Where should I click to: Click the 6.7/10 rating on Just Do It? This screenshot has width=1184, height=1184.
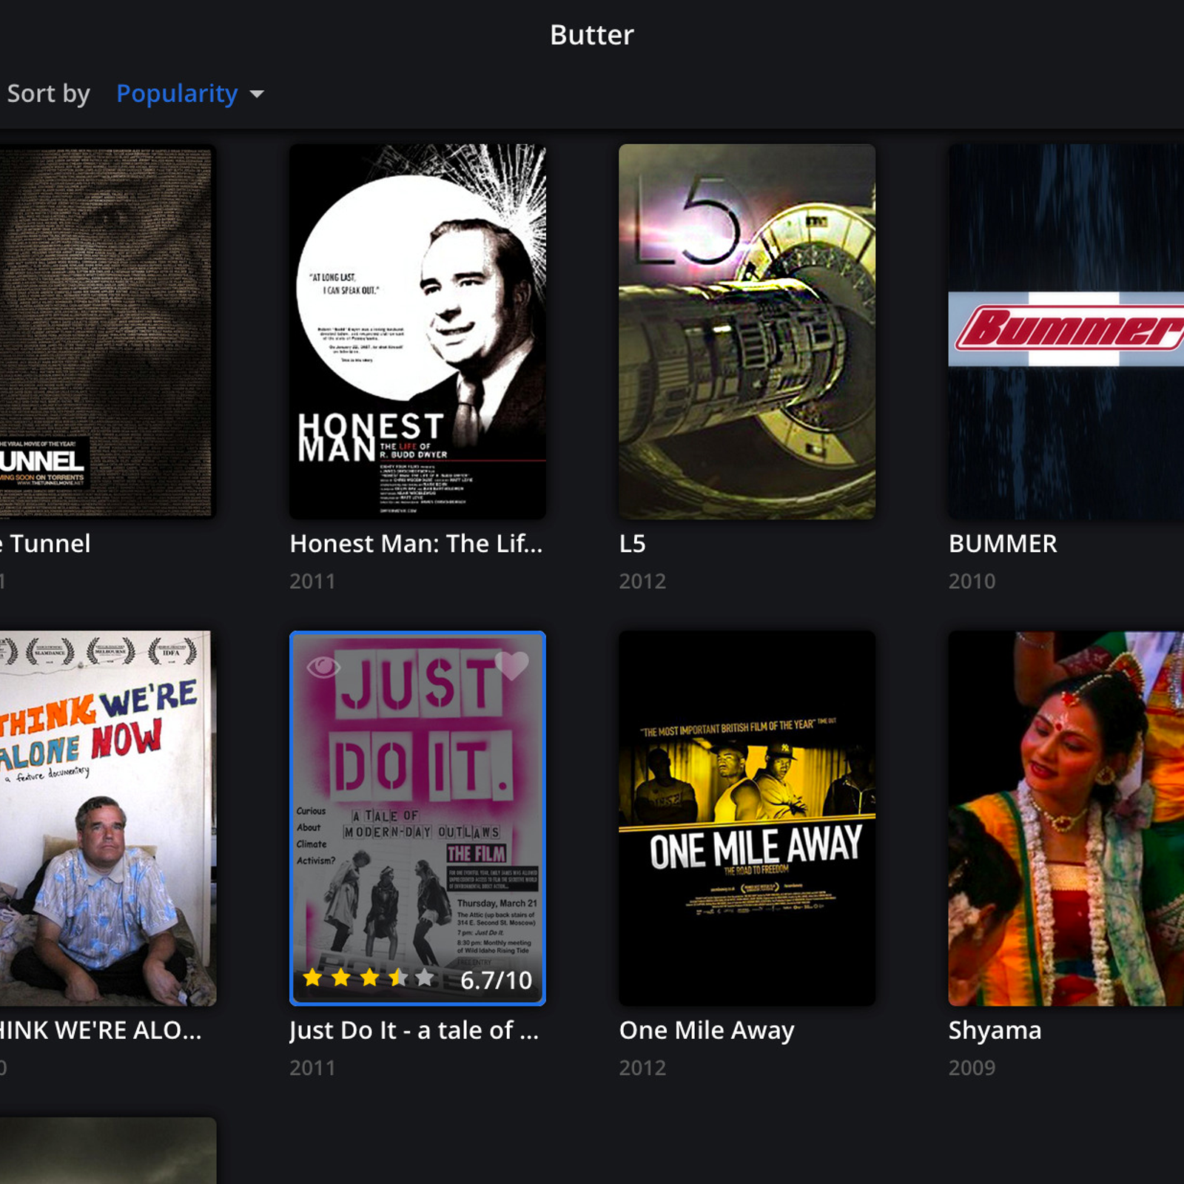(496, 980)
